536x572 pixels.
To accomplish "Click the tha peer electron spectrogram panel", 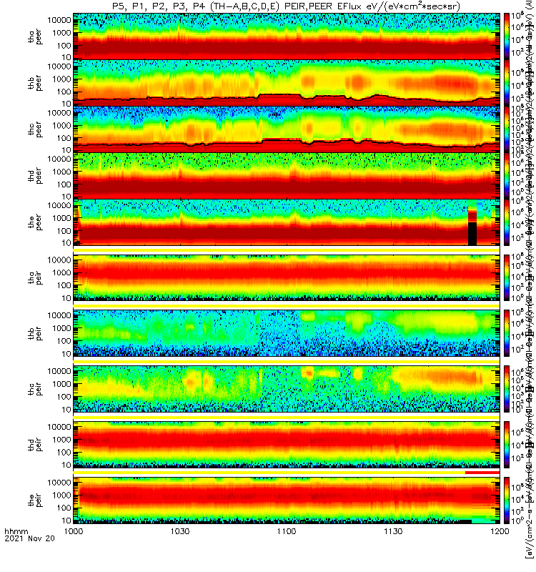I will coord(287,36).
